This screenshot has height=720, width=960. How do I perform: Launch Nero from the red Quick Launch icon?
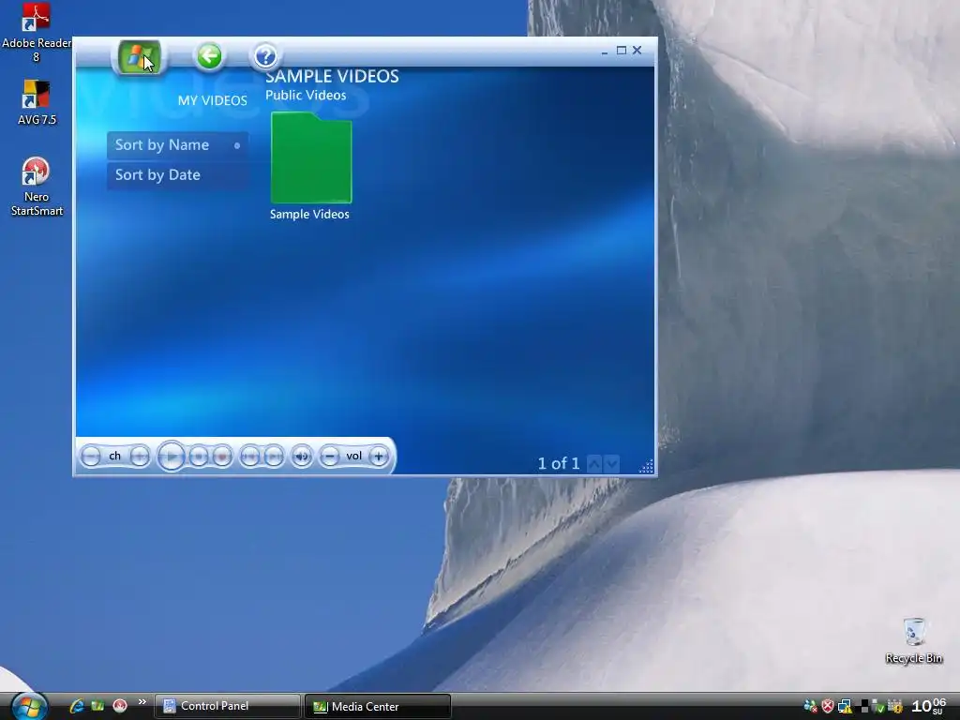pos(120,706)
